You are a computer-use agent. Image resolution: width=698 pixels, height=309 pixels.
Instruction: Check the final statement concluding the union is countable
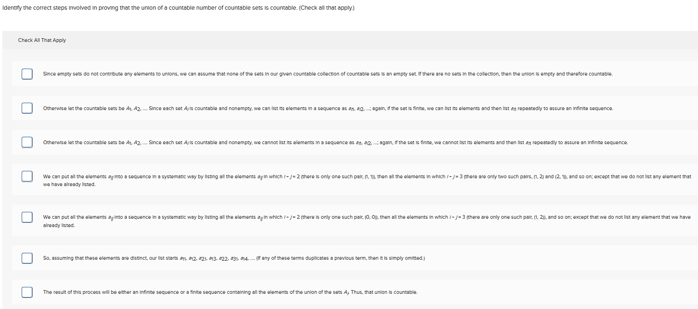click(27, 292)
